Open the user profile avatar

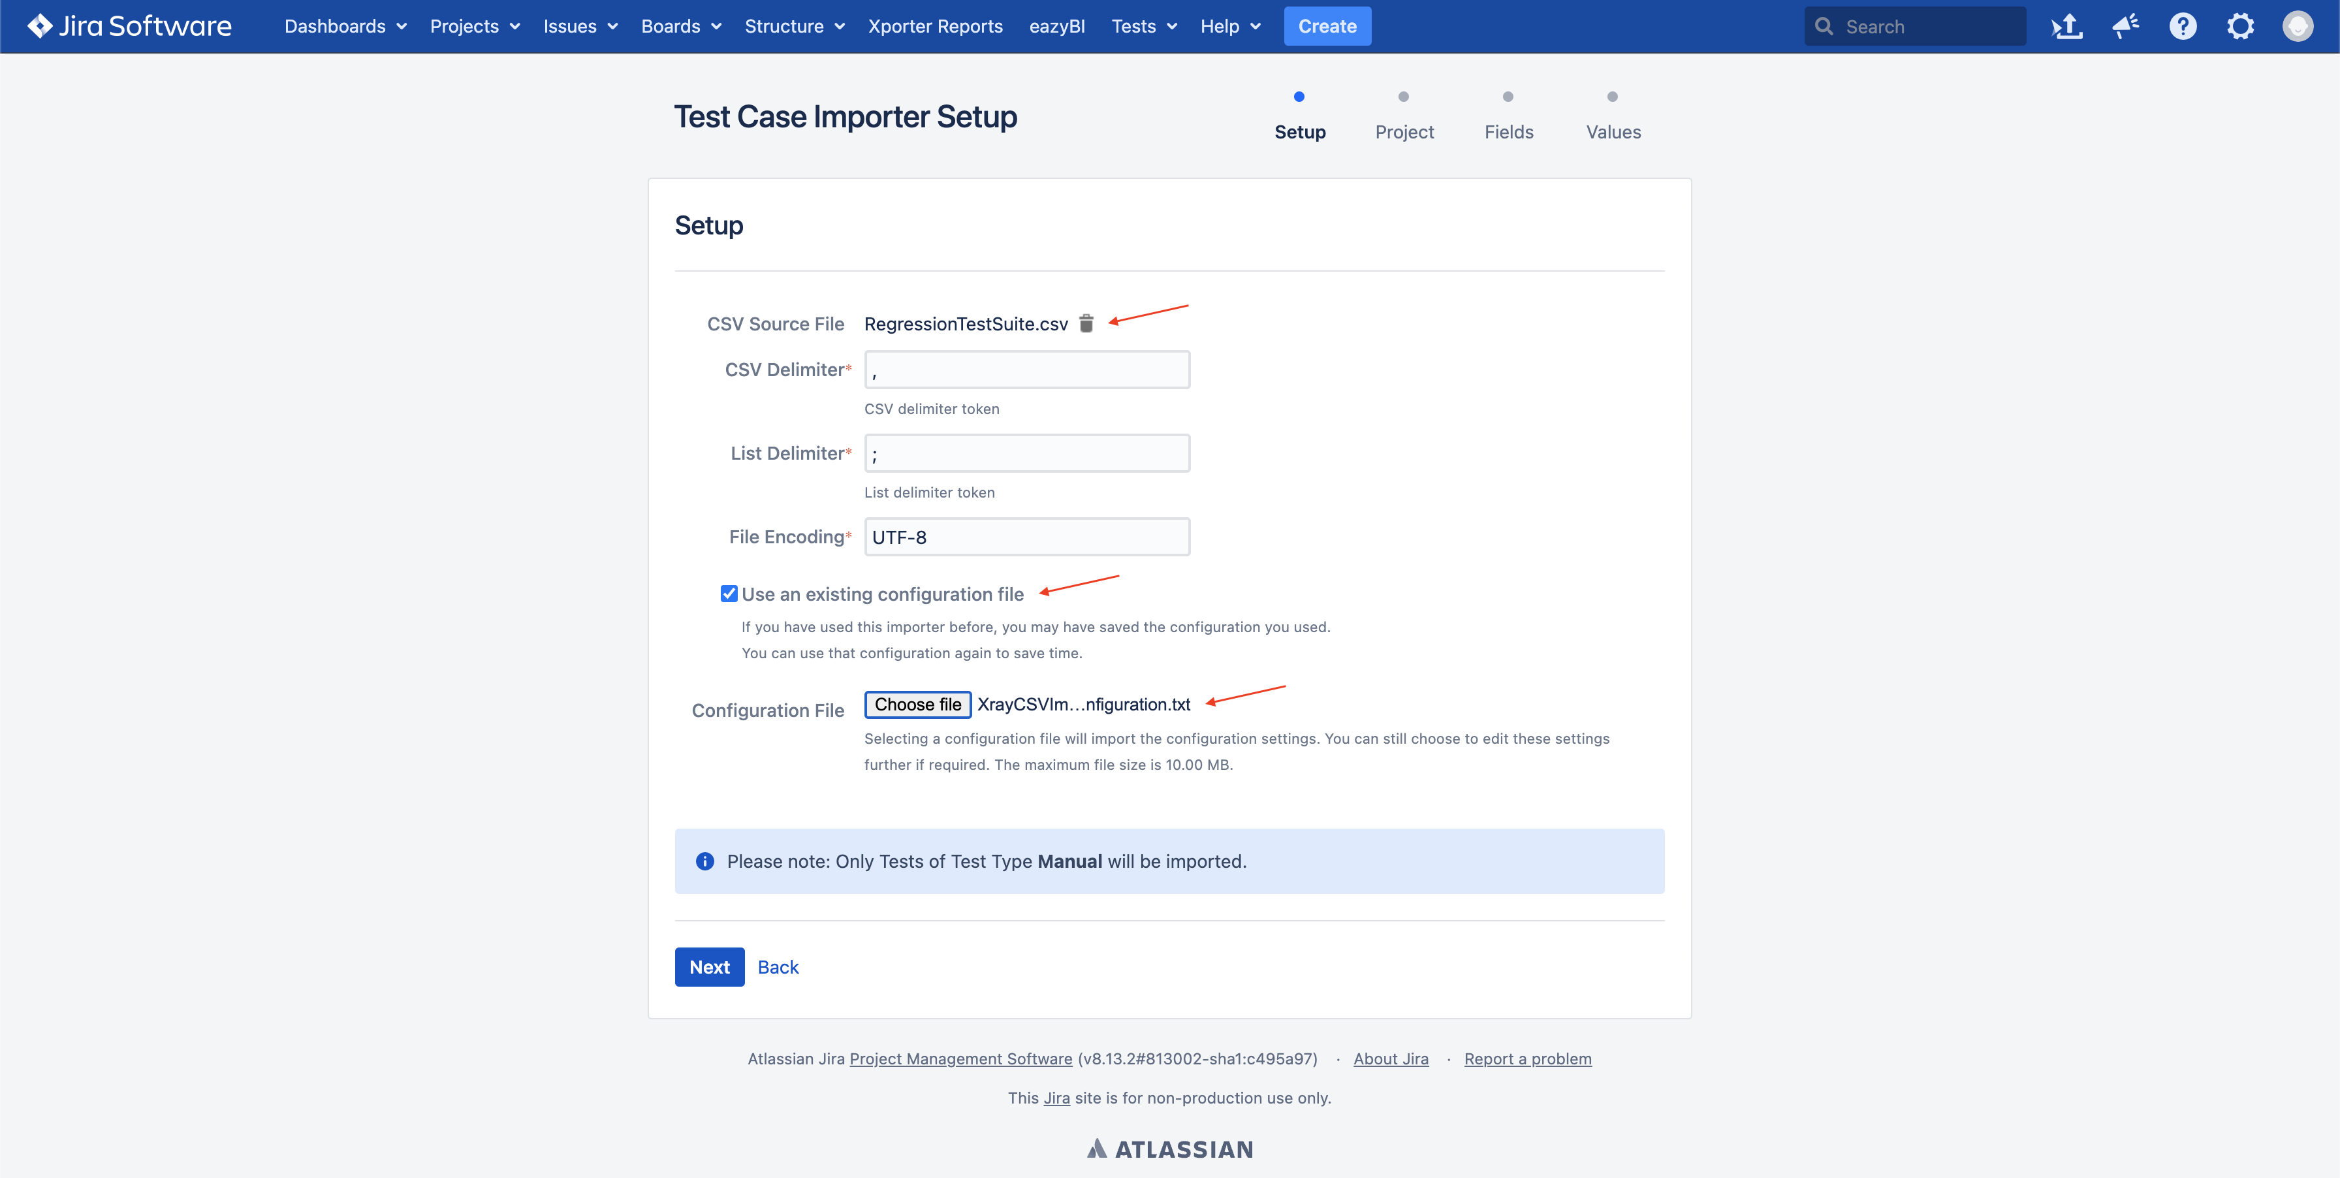pyautogui.click(x=2298, y=26)
